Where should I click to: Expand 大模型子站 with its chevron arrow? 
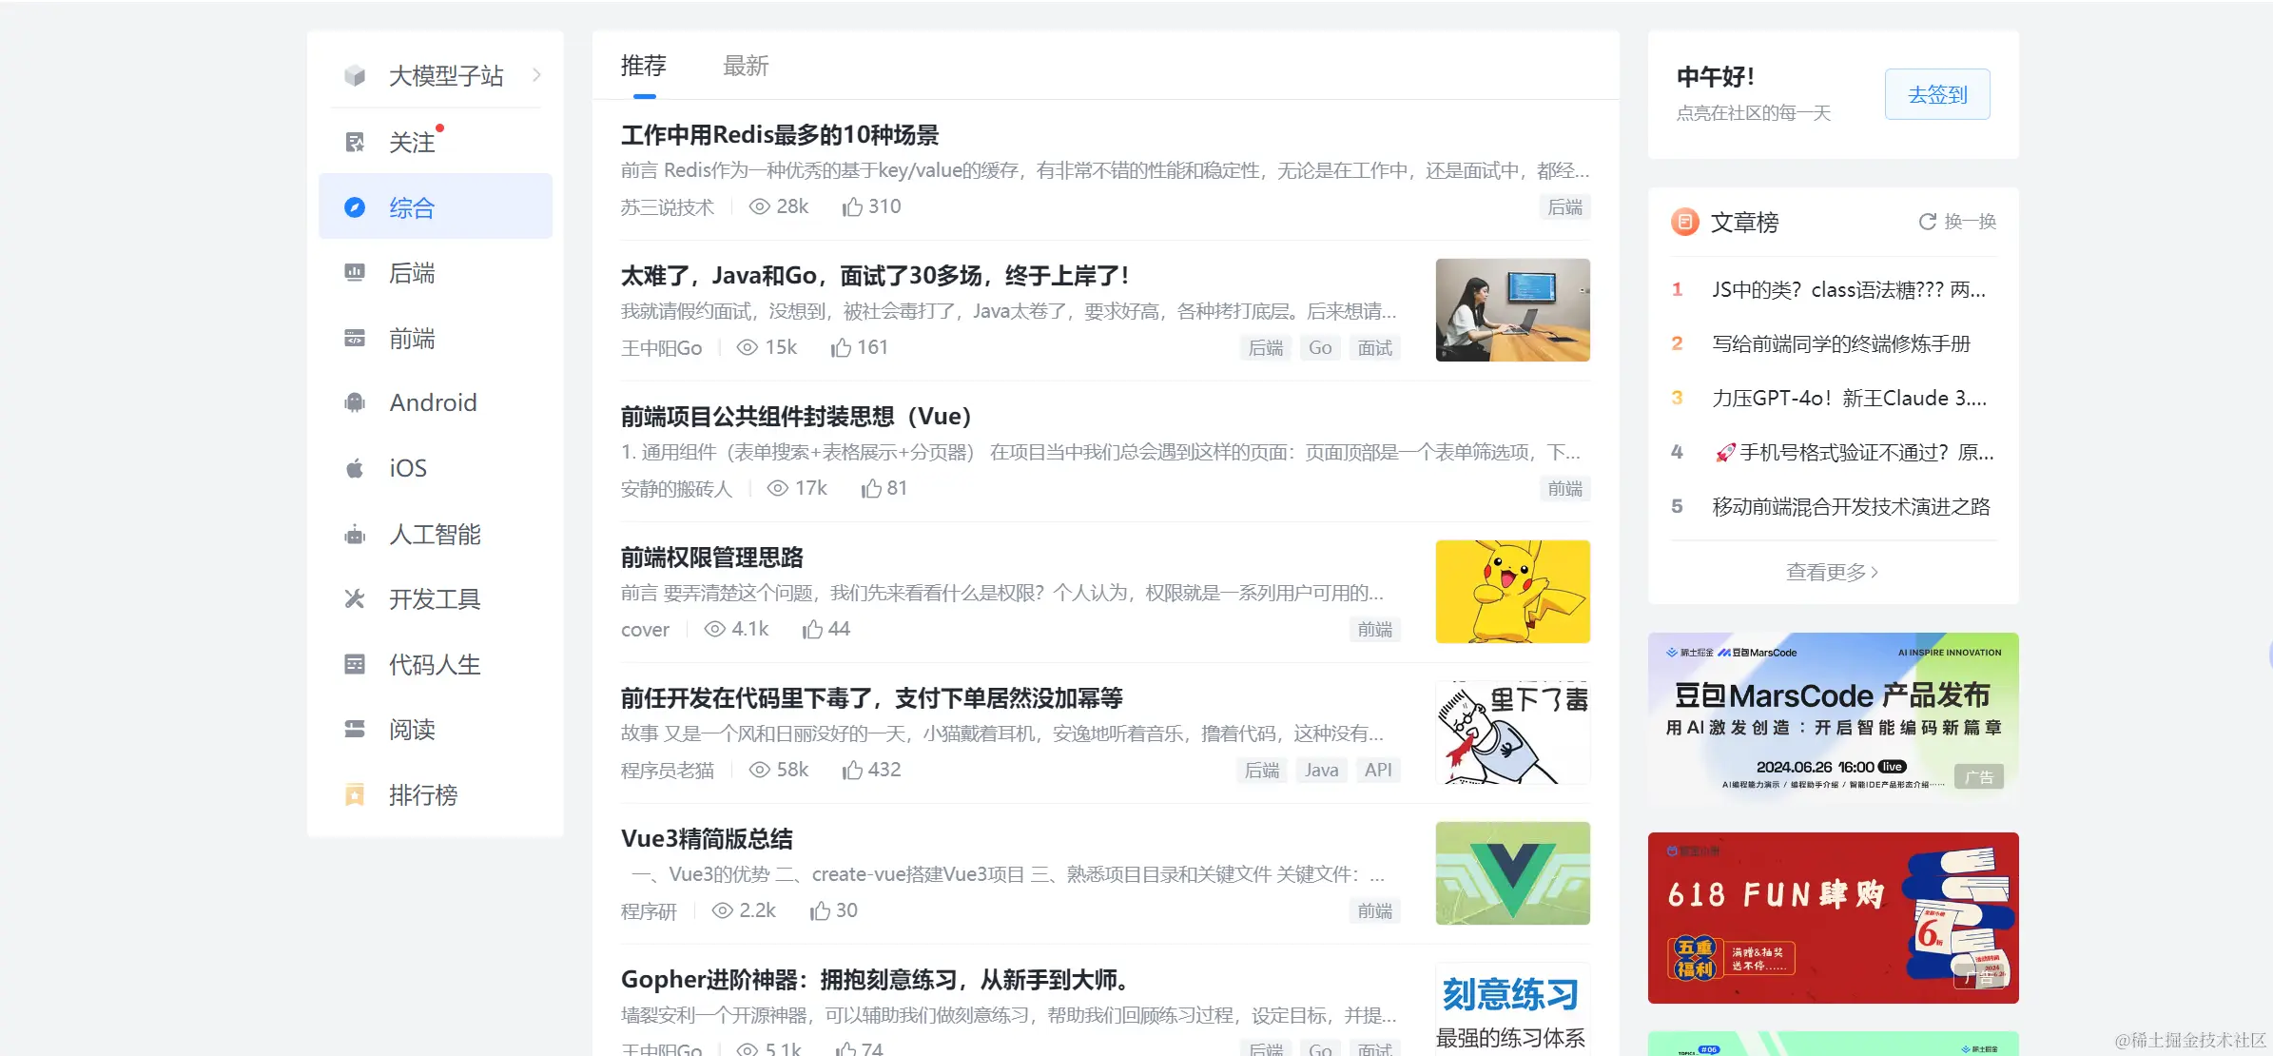click(x=537, y=75)
